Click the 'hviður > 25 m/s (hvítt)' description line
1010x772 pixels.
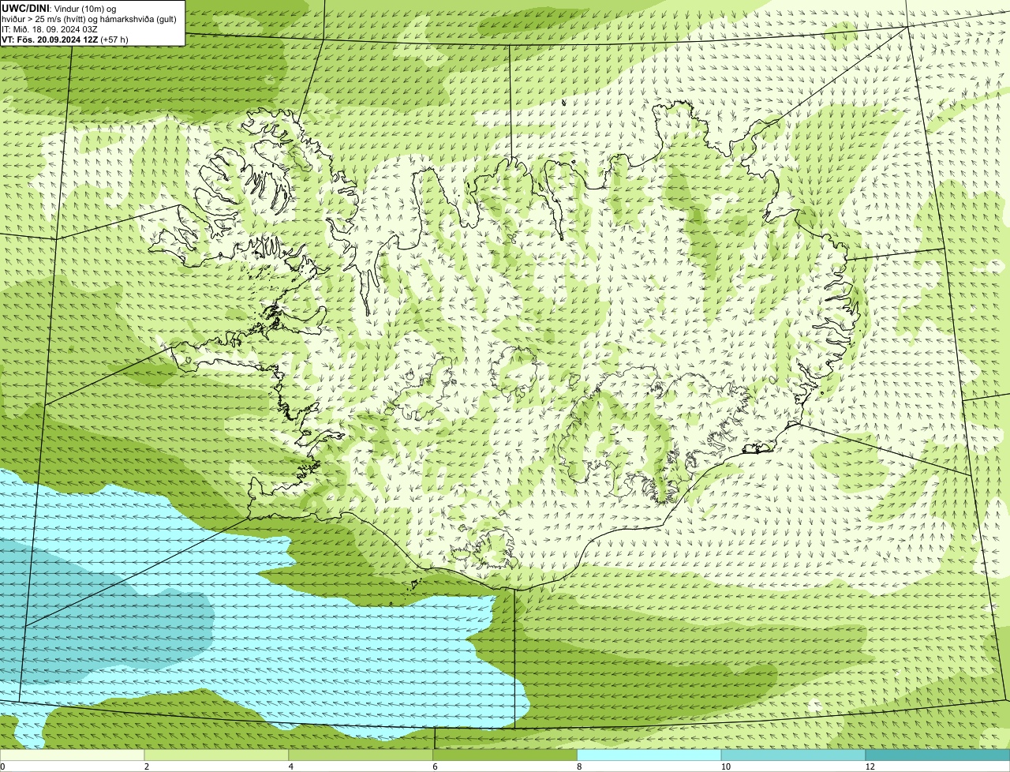[x=89, y=19]
